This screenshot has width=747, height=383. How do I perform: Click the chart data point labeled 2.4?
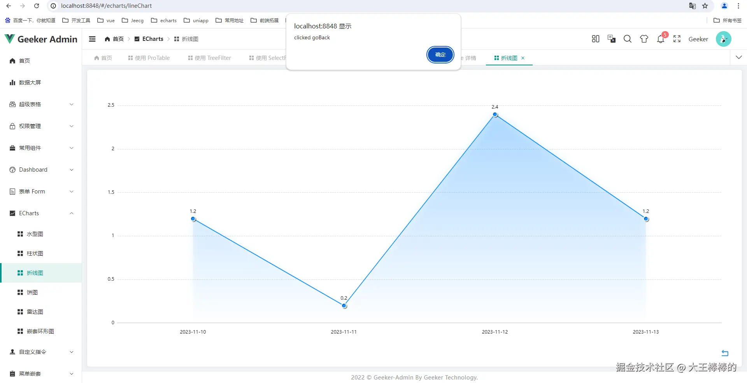[495, 114]
